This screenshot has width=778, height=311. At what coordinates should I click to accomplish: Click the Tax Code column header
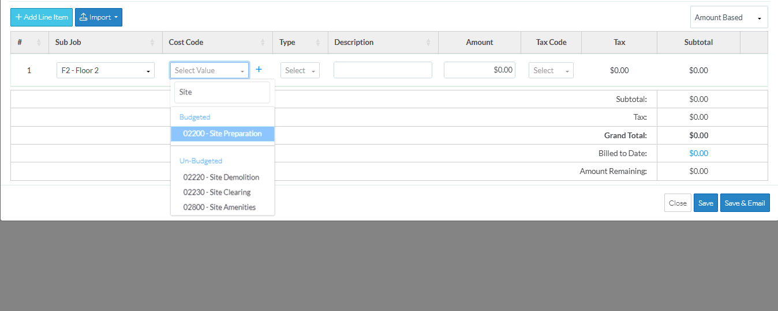point(551,43)
